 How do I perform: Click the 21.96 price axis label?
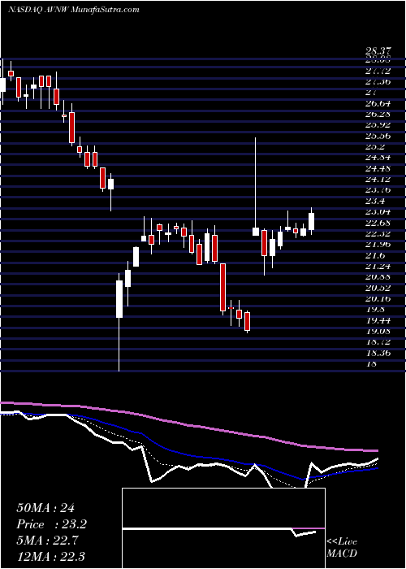tap(378, 244)
